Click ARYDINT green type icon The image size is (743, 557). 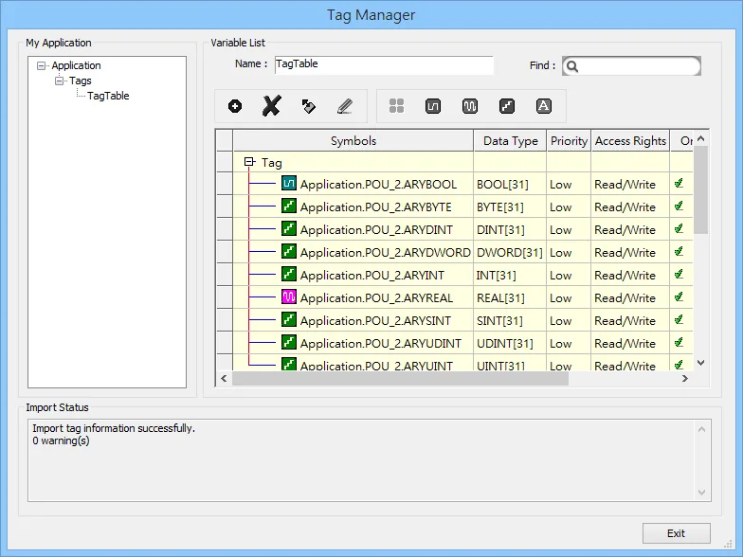pyautogui.click(x=288, y=228)
